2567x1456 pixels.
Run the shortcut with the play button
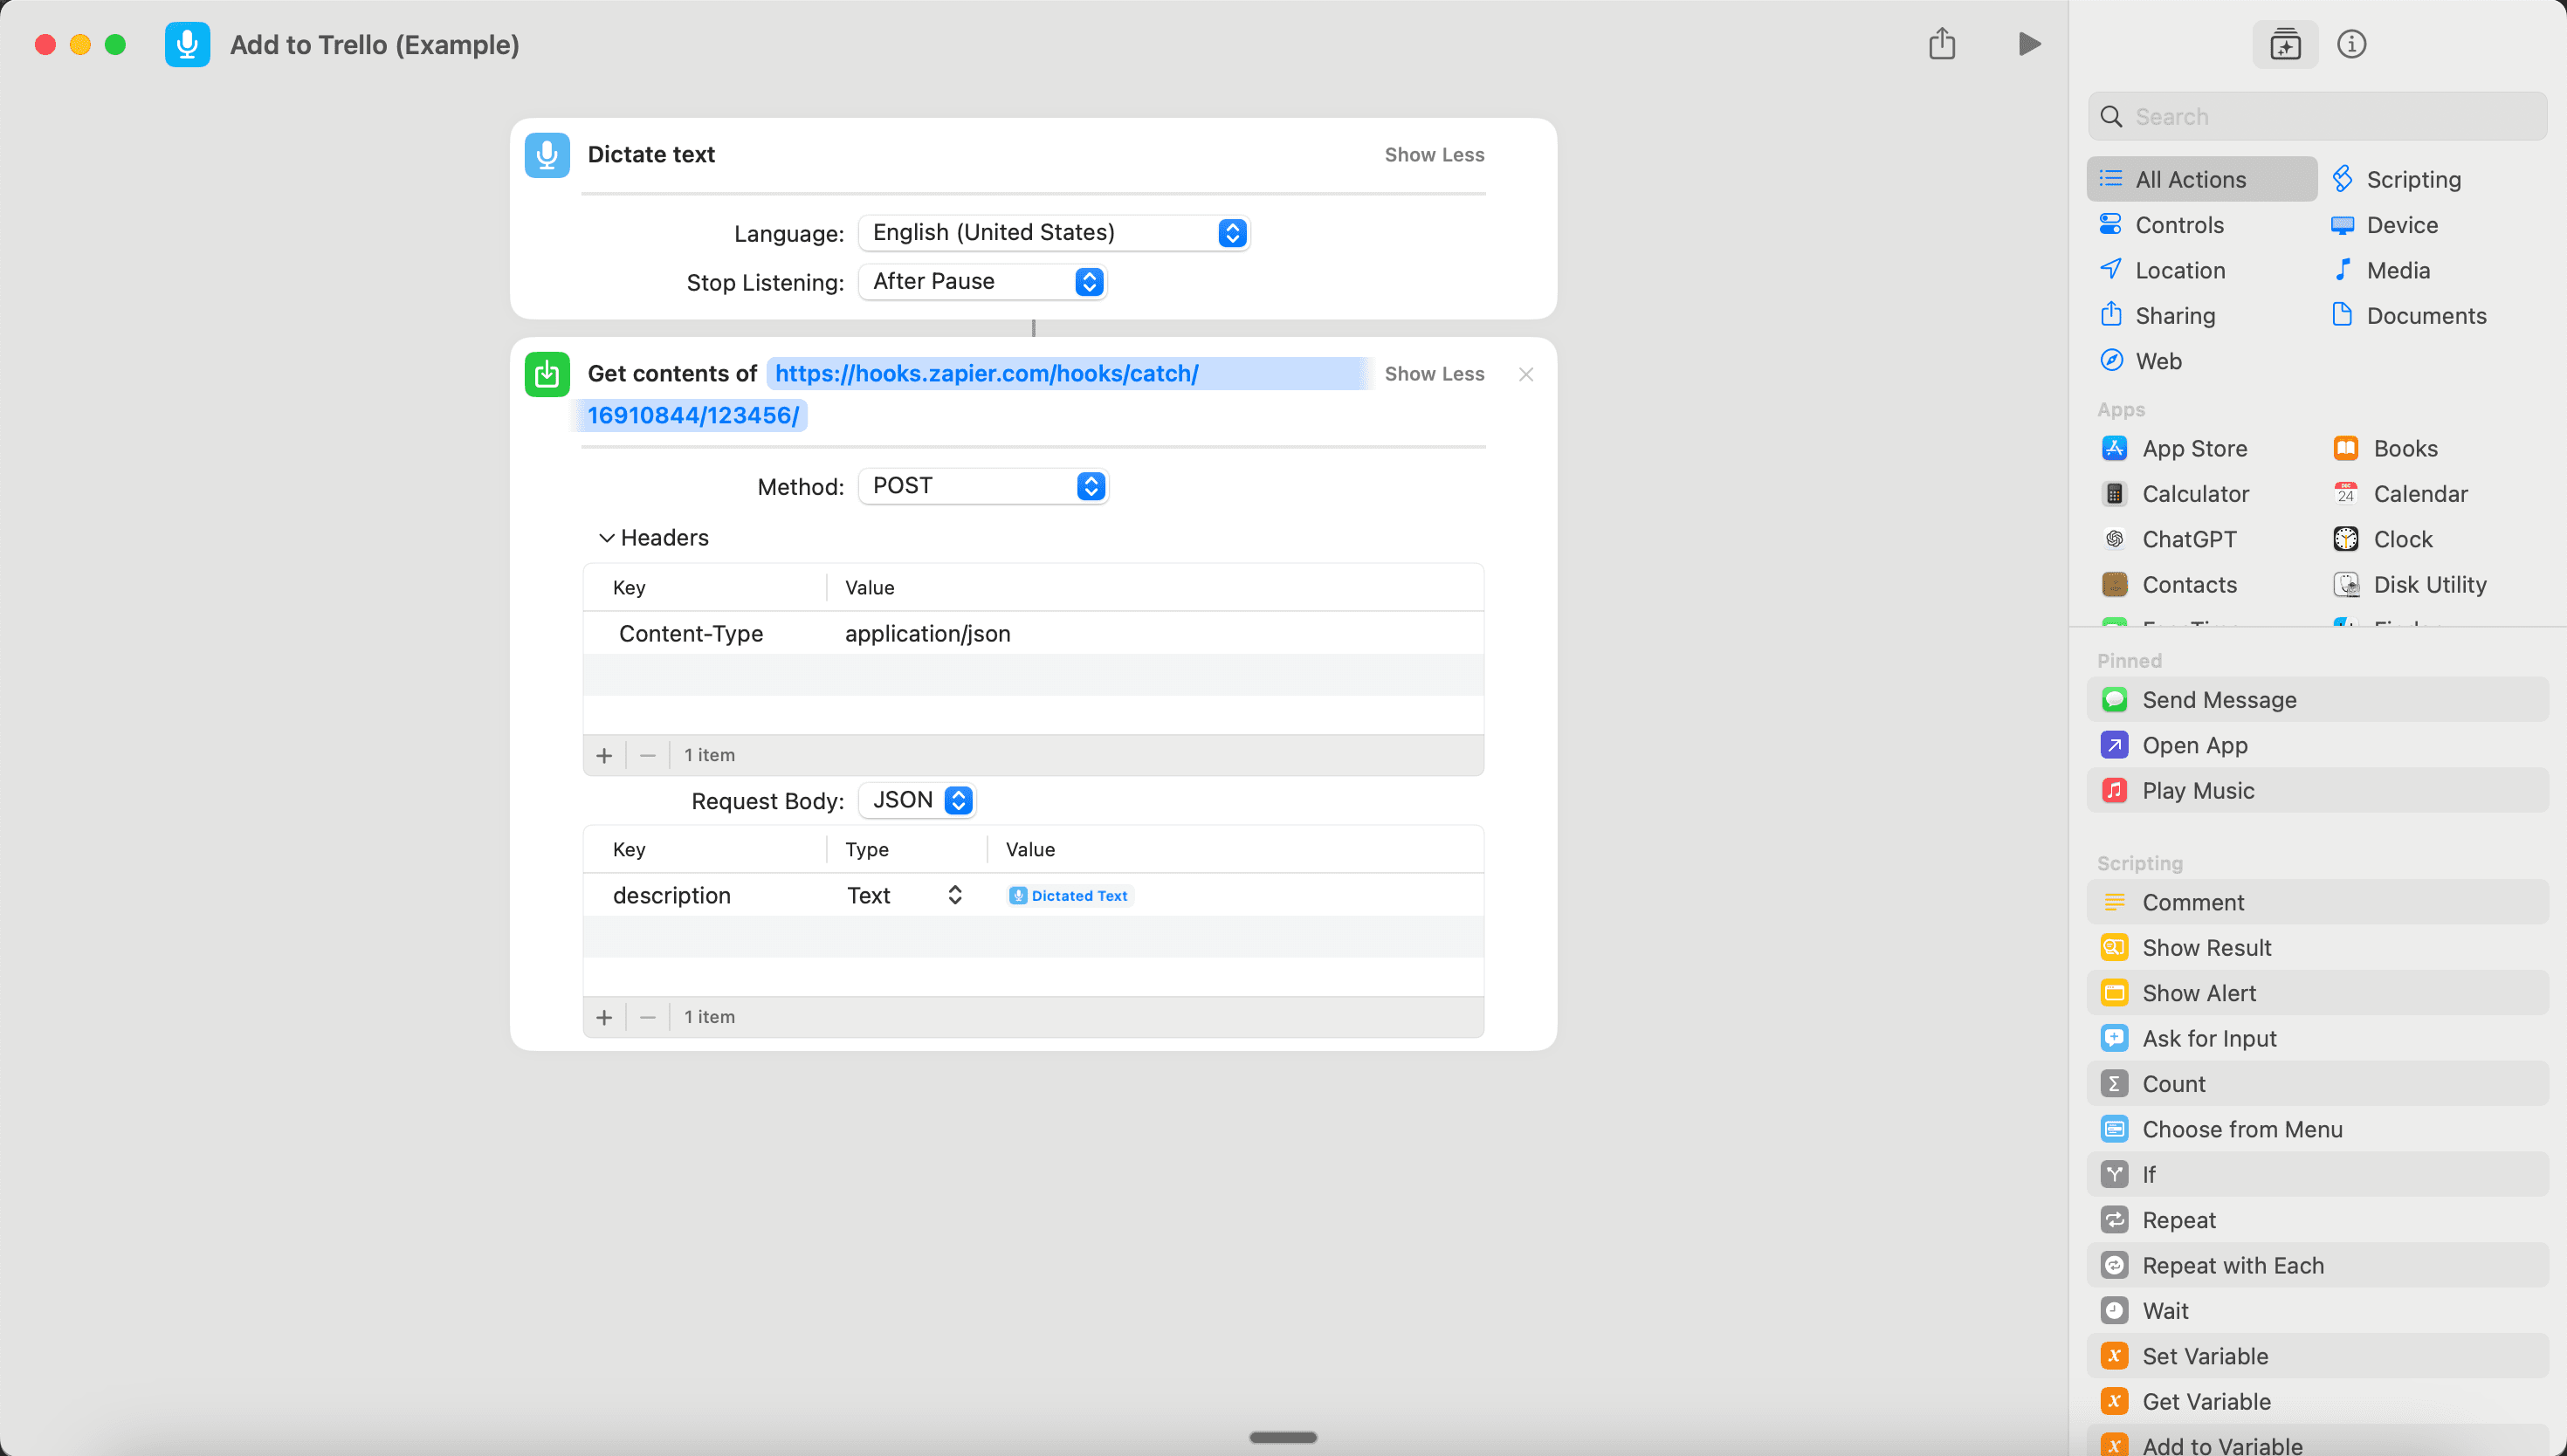2028,44
